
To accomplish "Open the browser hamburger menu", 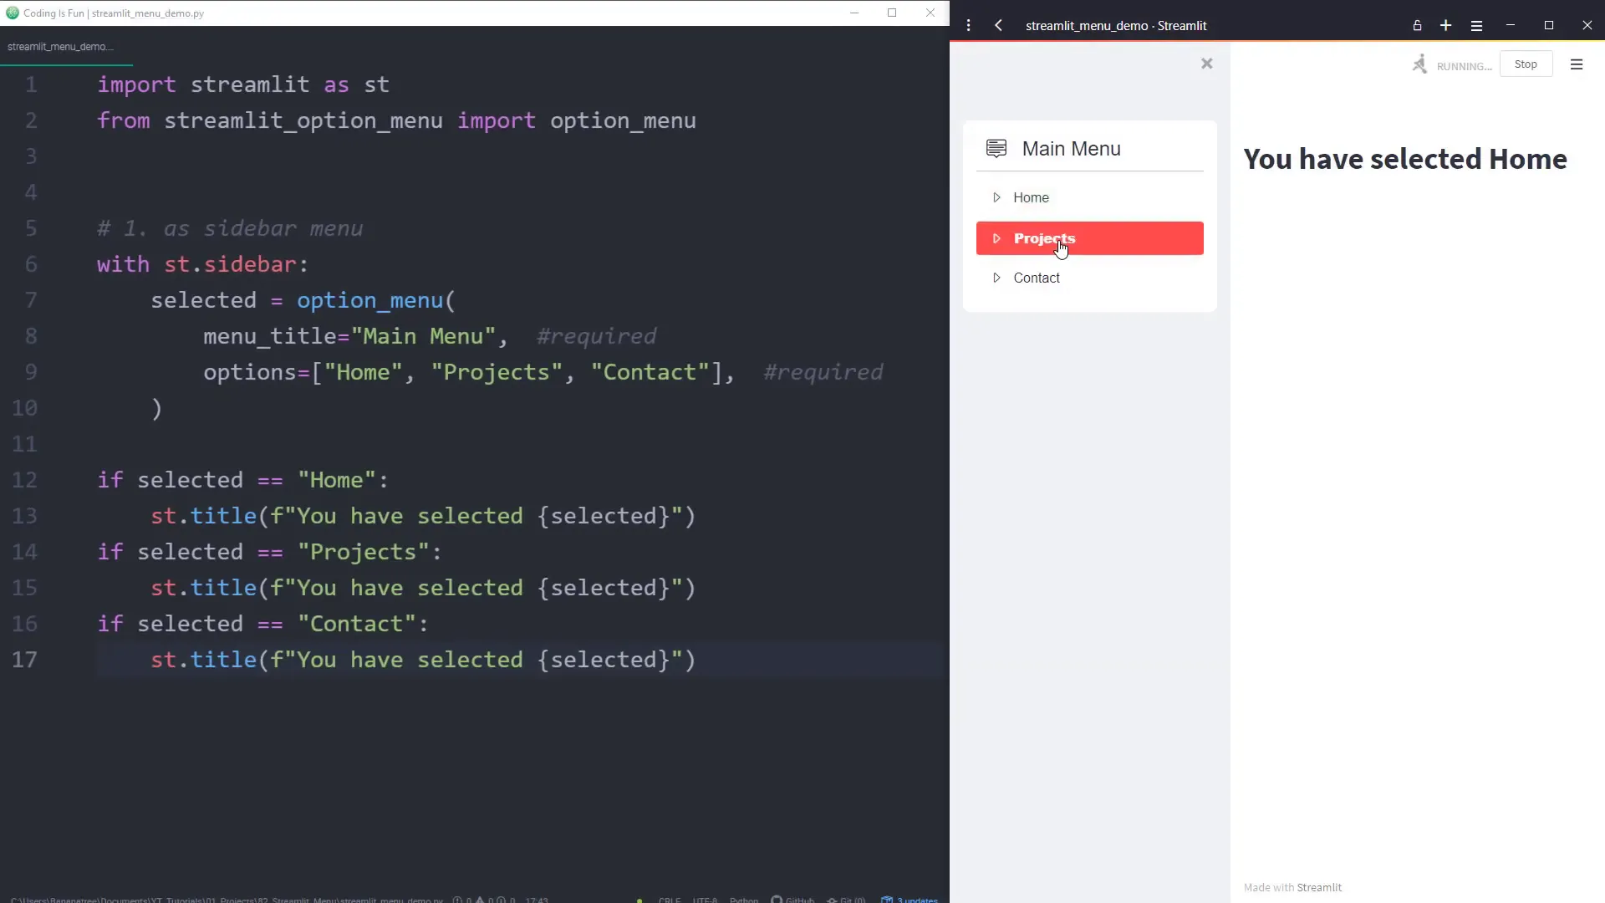I will coord(1477,26).
